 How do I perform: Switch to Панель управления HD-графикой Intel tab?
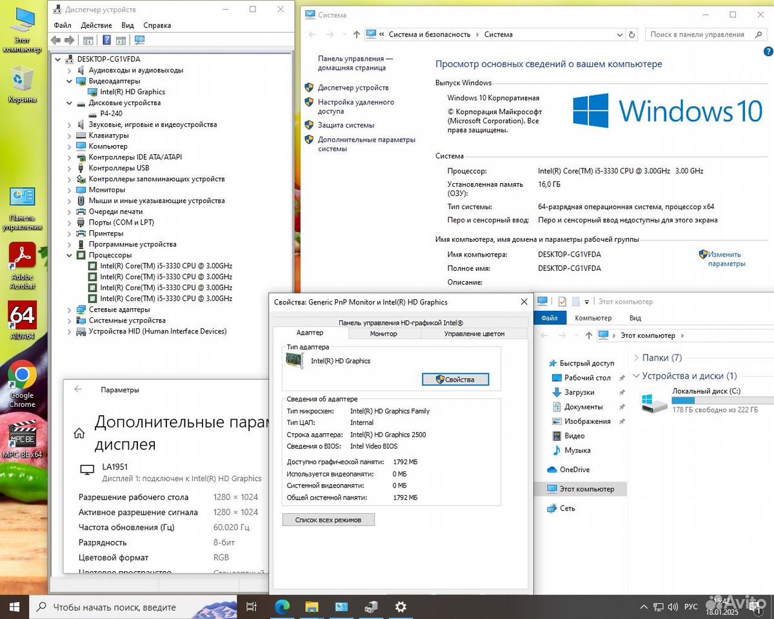point(401,322)
